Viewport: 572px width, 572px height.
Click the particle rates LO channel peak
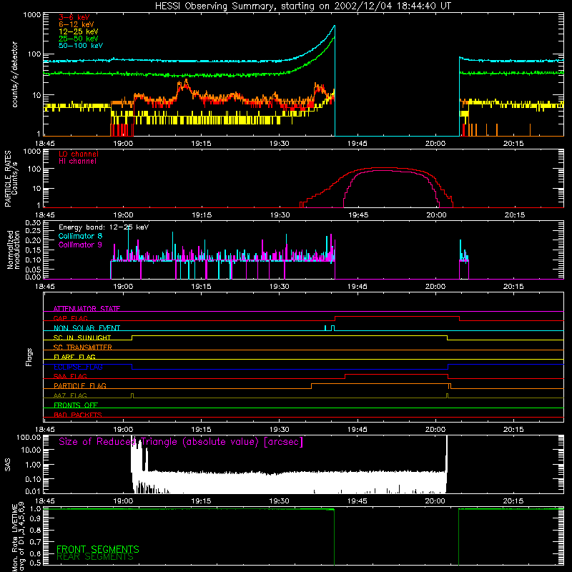[383, 168]
